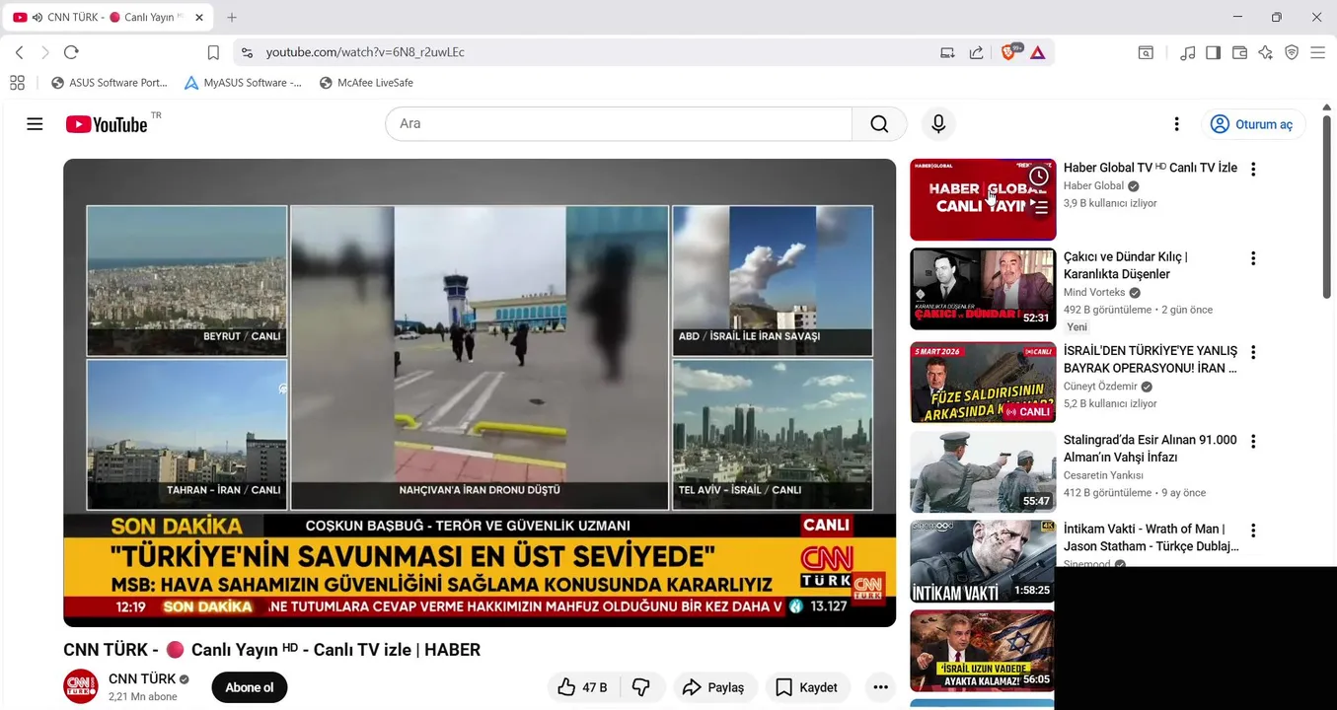Open options menu for İntikam Vakti video
Image resolution: width=1337 pixels, height=710 pixels.
pos(1253,531)
